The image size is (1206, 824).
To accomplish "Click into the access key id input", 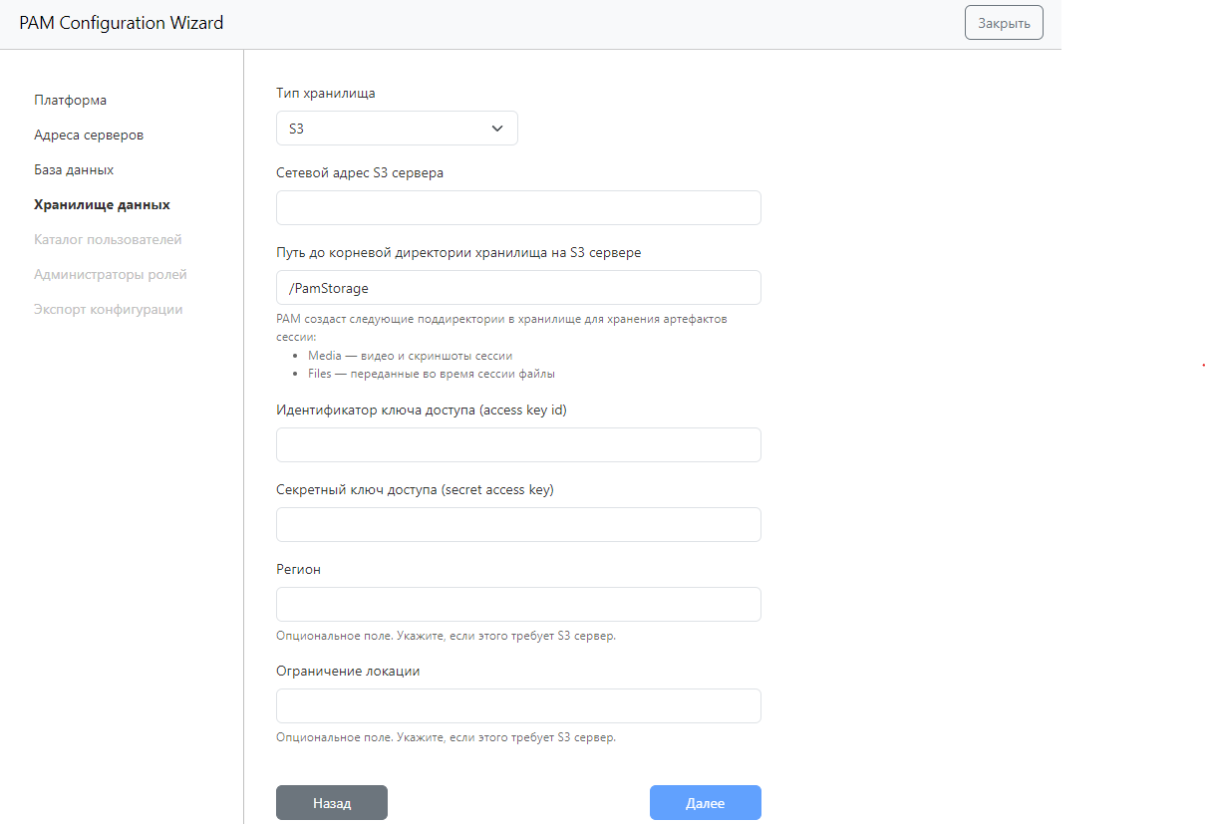I will [x=518, y=445].
